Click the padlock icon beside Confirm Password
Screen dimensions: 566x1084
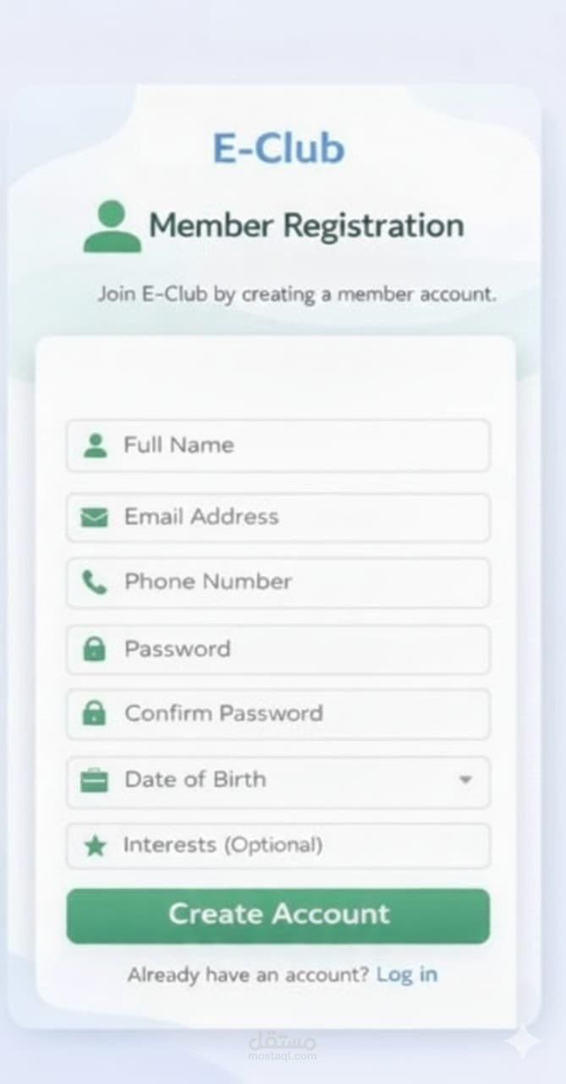(94, 713)
